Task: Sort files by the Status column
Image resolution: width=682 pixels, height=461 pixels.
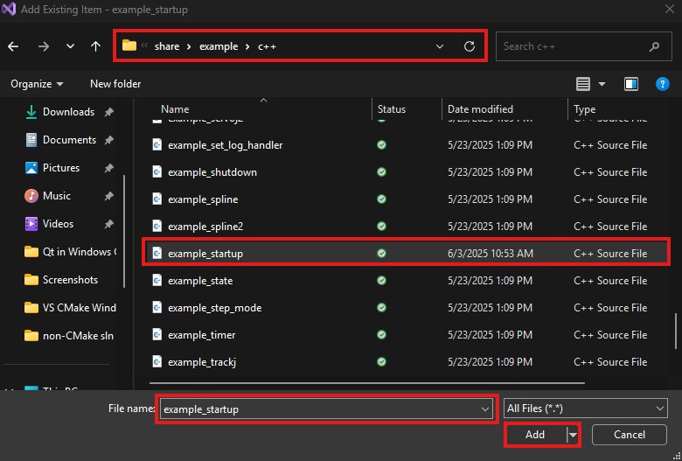Action: coord(392,109)
